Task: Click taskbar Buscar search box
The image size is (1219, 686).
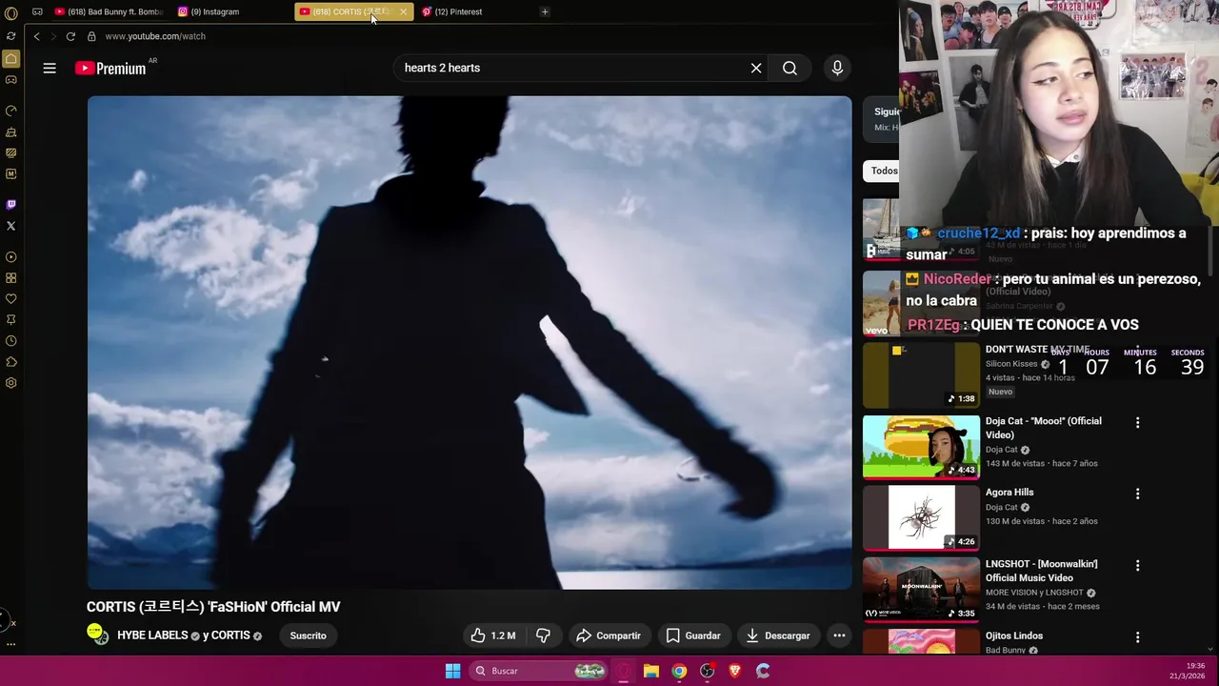Action: [x=540, y=671]
